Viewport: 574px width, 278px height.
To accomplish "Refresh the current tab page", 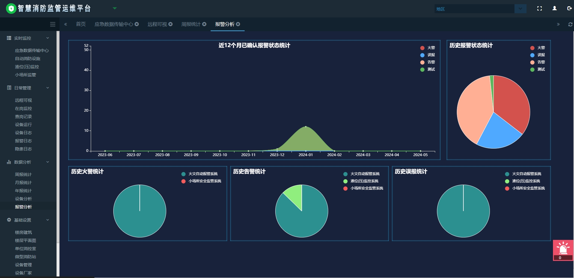I will point(570,24).
